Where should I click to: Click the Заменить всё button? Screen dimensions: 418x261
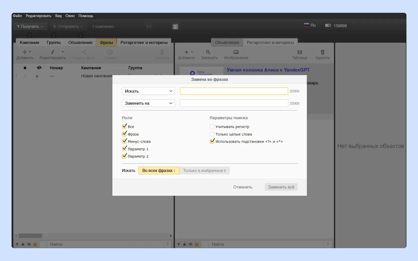point(281,187)
